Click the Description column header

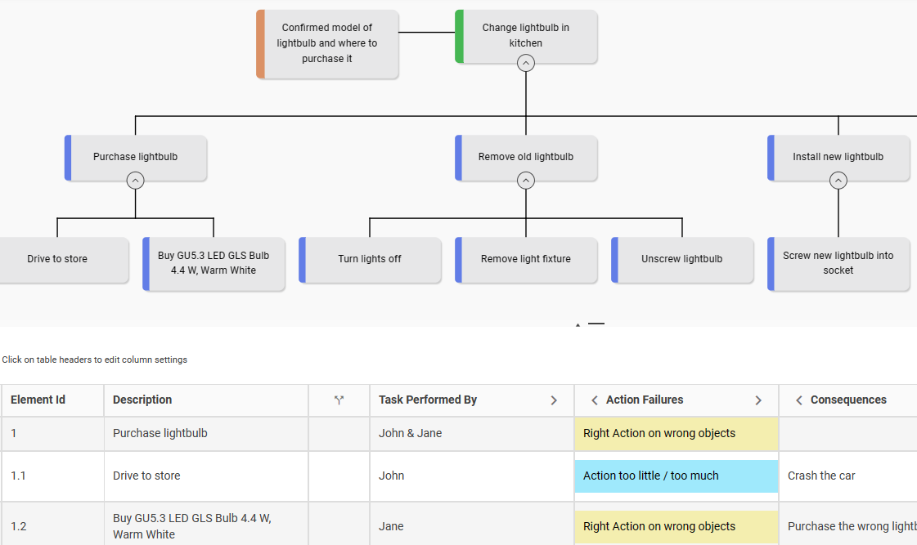point(142,400)
